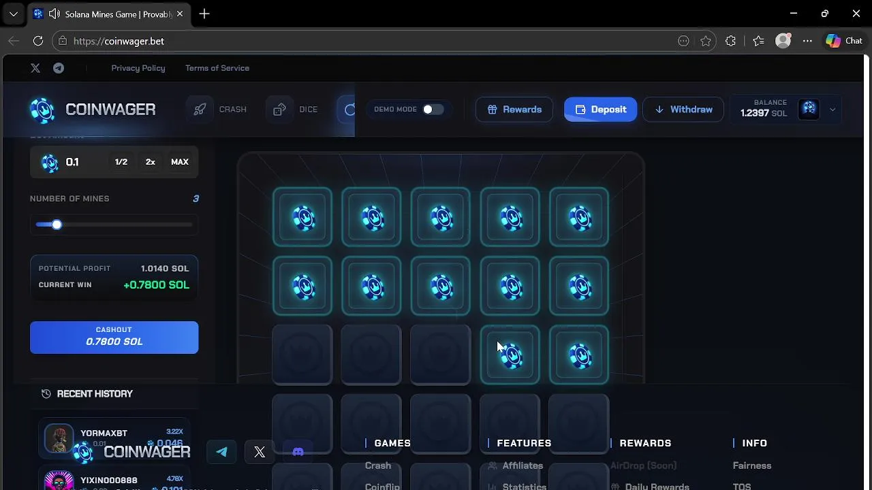Click the address bar URL coinwager.bet
The width and height of the screenshot is (872, 490).
pos(119,41)
